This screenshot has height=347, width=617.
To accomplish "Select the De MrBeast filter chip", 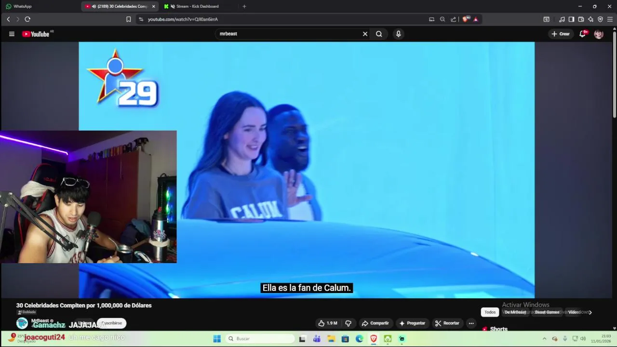I will pos(515,312).
